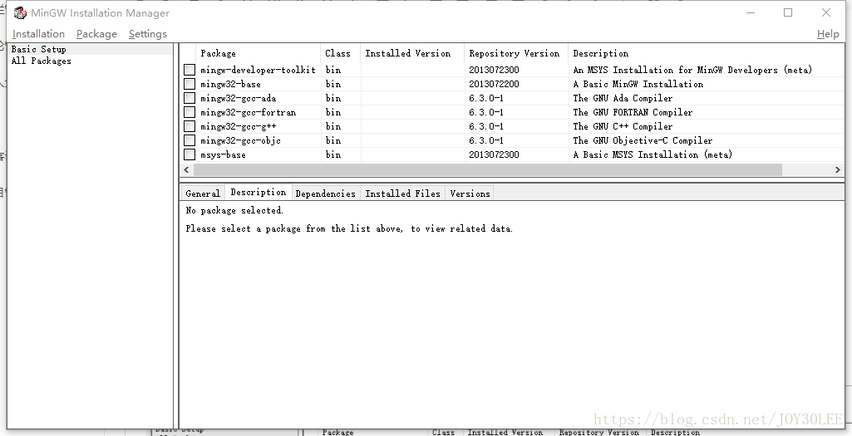Viewport: 852px width, 436px height.
Task: Select All Packages in the left pane
Action: coord(42,61)
